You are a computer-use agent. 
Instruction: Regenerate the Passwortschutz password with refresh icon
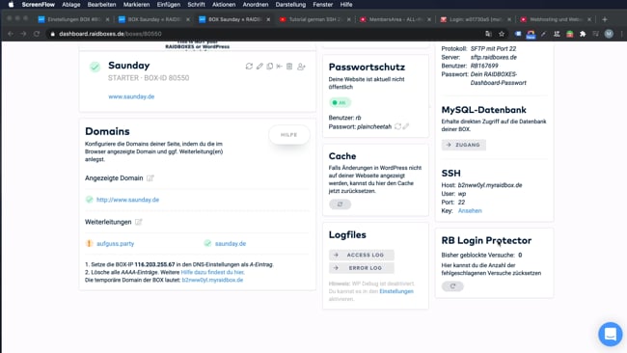pos(397,126)
